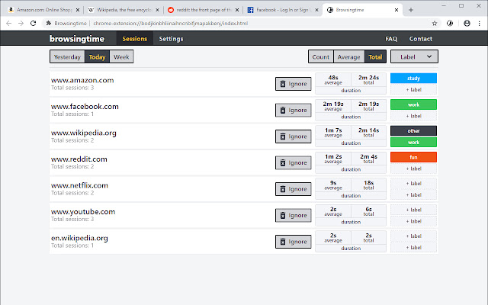Open the Contact link
488x305 pixels.
(421, 39)
